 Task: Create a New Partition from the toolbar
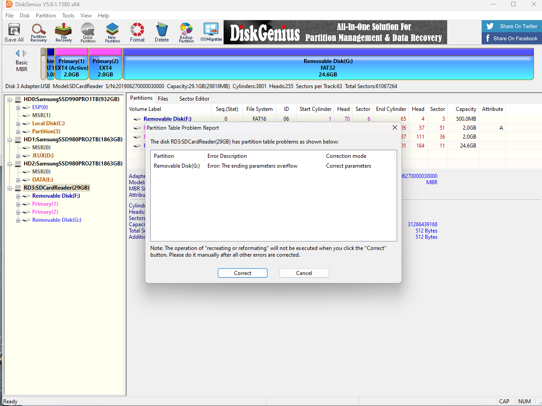(x=112, y=33)
